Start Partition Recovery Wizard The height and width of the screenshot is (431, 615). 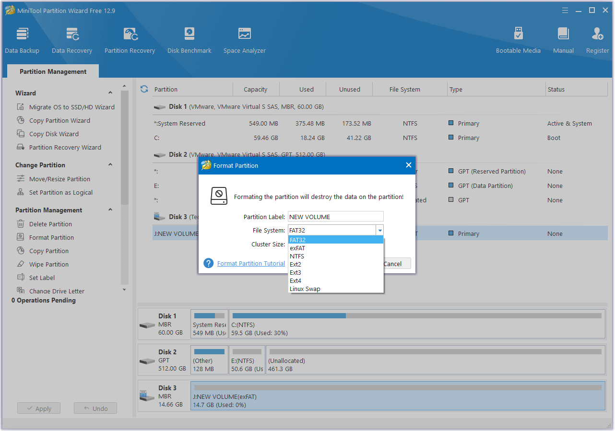[59, 147]
